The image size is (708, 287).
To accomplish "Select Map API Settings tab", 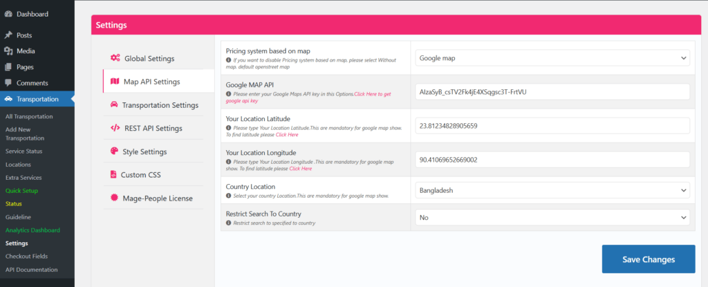I will click(x=158, y=82).
